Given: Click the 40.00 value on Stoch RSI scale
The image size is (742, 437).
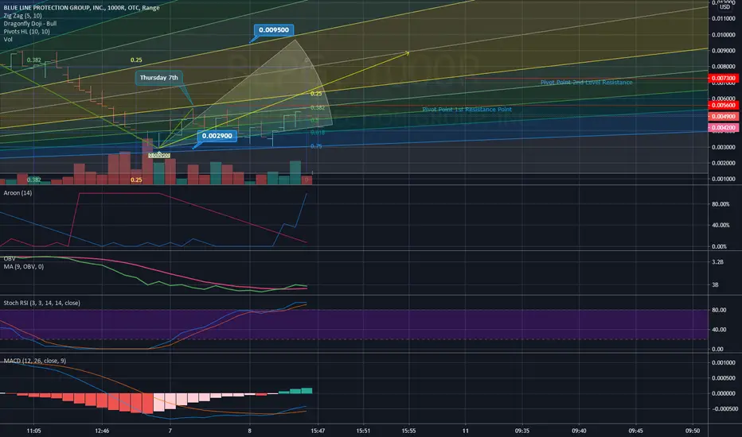Looking at the screenshot, I should tap(718, 329).
